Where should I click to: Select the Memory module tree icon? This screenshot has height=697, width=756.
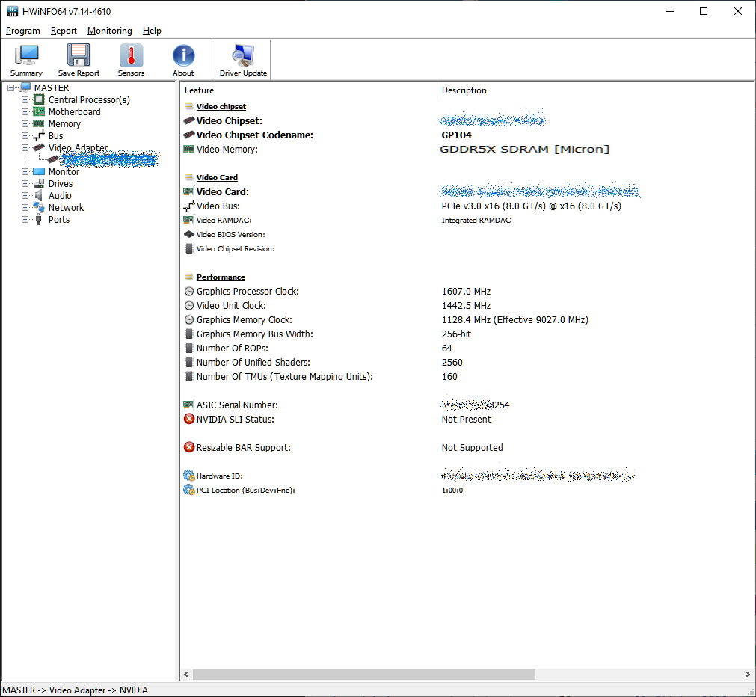[39, 123]
